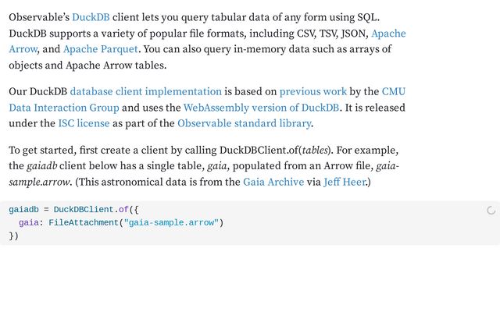Screen dimensions: 500x312
Task: Click the closing "})" line of the code
Action: click(13, 236)
